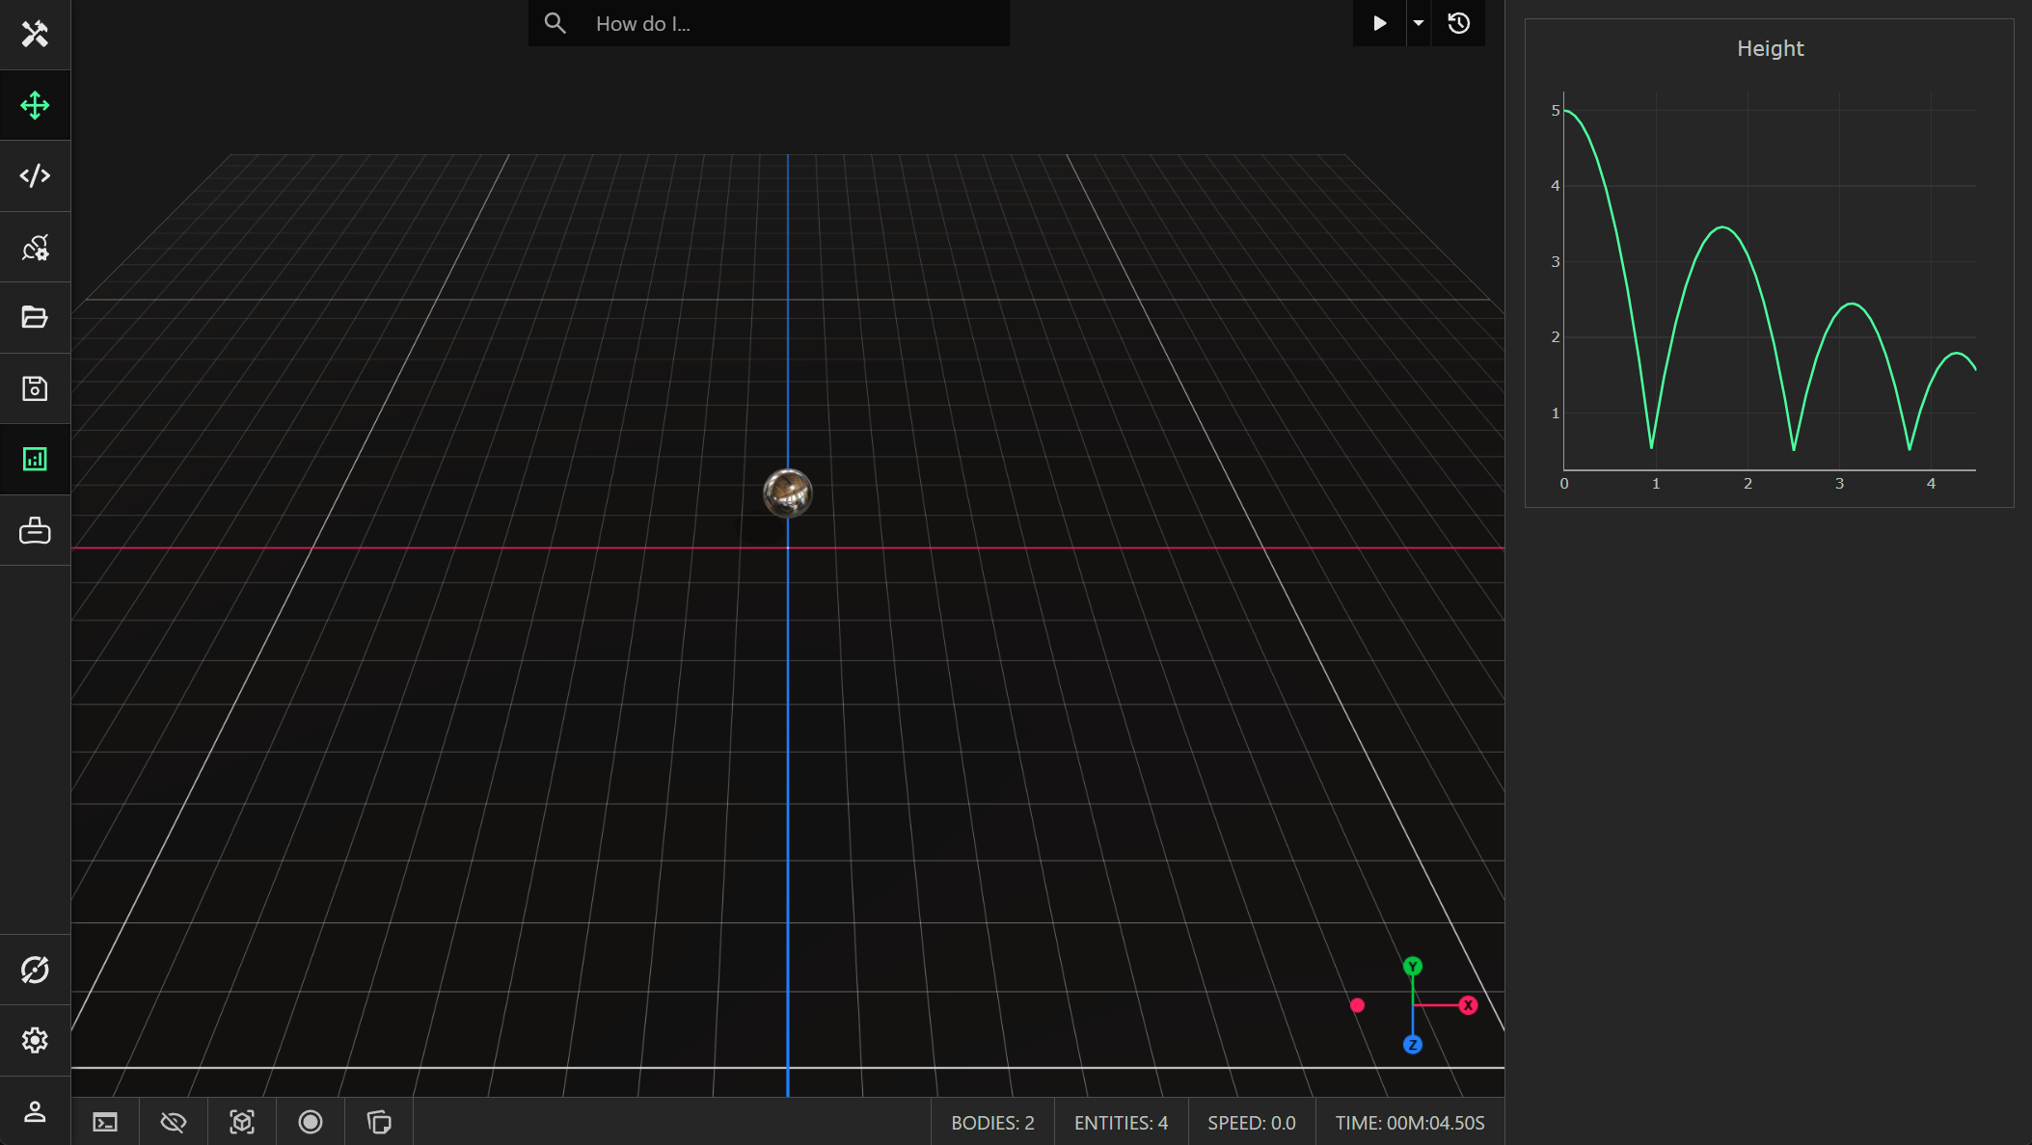Open the code editor panel
The width and height of the screenshot is (2032, 1145).
point(36,175)
